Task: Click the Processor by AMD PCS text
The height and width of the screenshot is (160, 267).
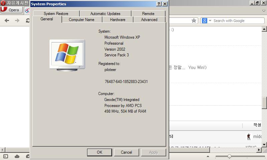Action: point(123,106)
